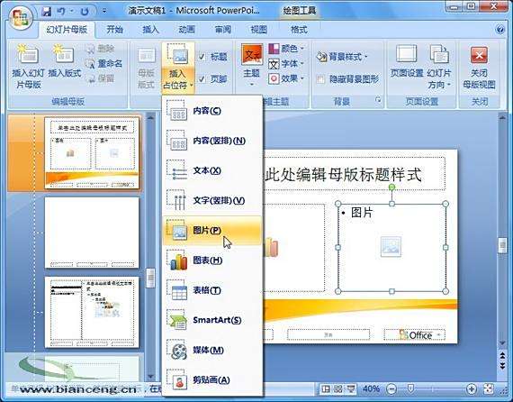Open Slide Orientation (幻灯片方向) dropdown

(x=439, y=67)
